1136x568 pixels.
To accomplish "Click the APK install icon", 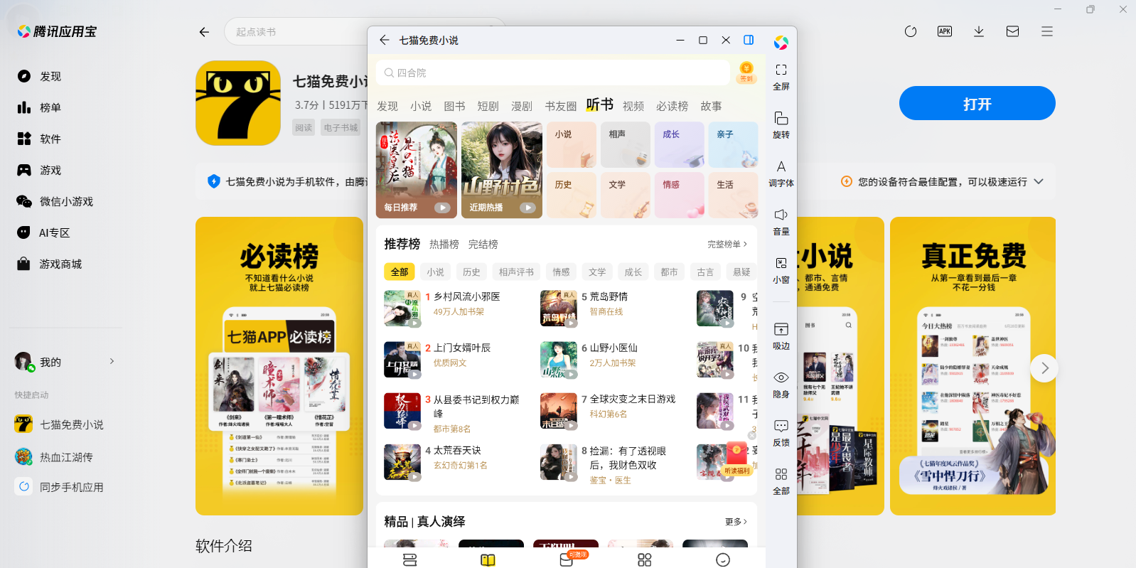I will pyautogui.click(x=944, y=31).
